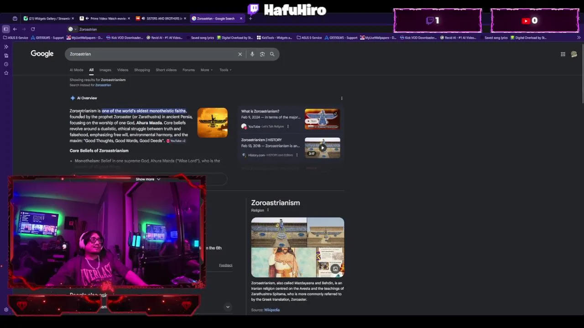Screen dimensions: 584x328
Task: Toggle the browser sidebar panel button
Action: pyautogui.click(x=6, y=29)
